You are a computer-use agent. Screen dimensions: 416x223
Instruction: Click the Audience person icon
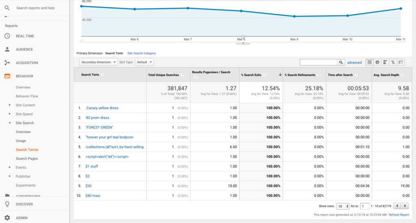click(x=7, y=49)
